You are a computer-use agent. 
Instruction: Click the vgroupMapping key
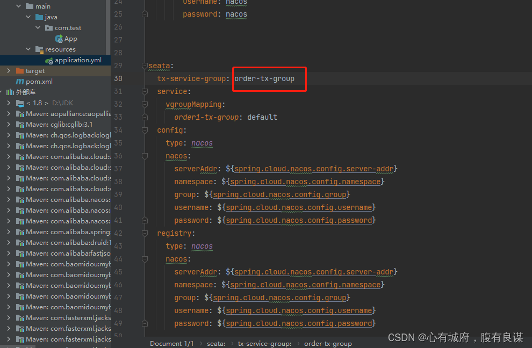[193, 105]
